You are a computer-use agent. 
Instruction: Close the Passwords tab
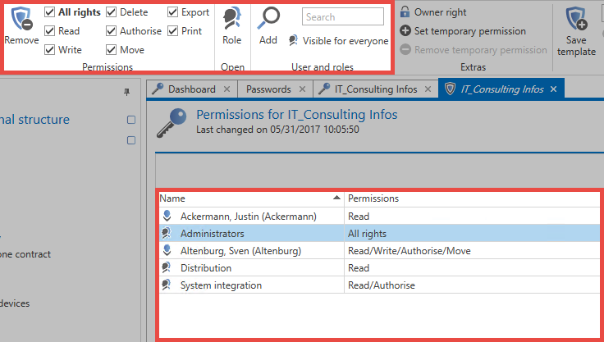[302, 89]
